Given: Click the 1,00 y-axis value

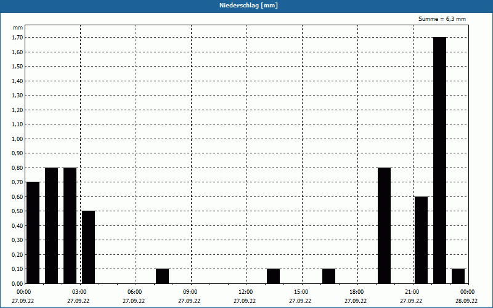Looking at the screenshot, I should [17, 139].
